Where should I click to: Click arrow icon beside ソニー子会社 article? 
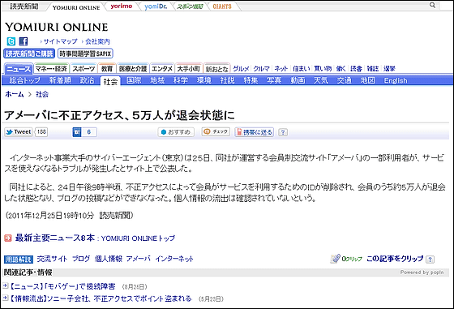click(5, 298)
